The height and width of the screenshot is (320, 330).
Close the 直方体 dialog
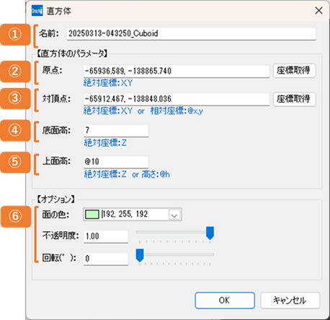(318, 11)
